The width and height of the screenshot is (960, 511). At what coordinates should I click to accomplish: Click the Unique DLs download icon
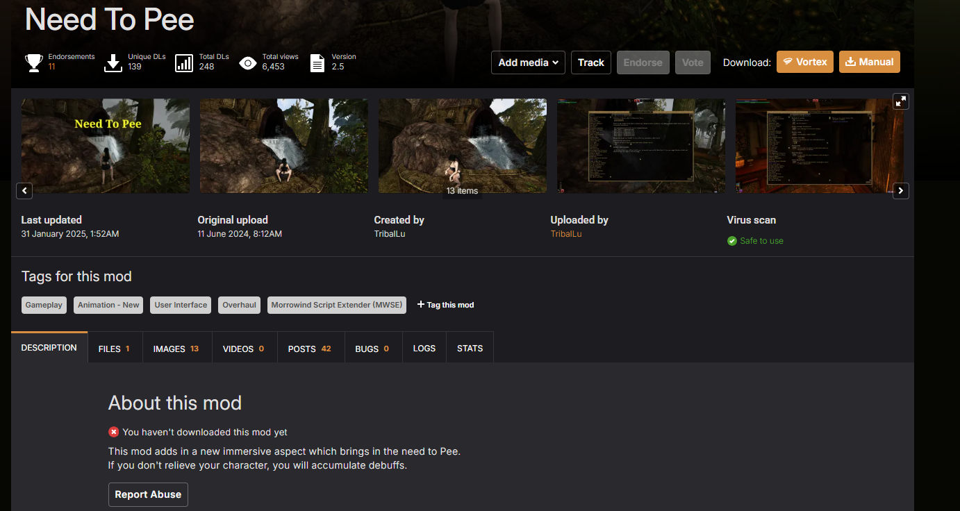113,63
